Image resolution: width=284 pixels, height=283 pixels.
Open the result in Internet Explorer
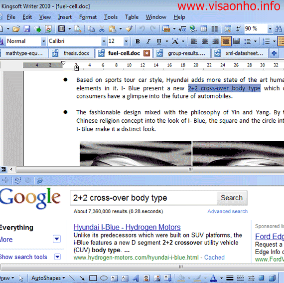(40, 180)
